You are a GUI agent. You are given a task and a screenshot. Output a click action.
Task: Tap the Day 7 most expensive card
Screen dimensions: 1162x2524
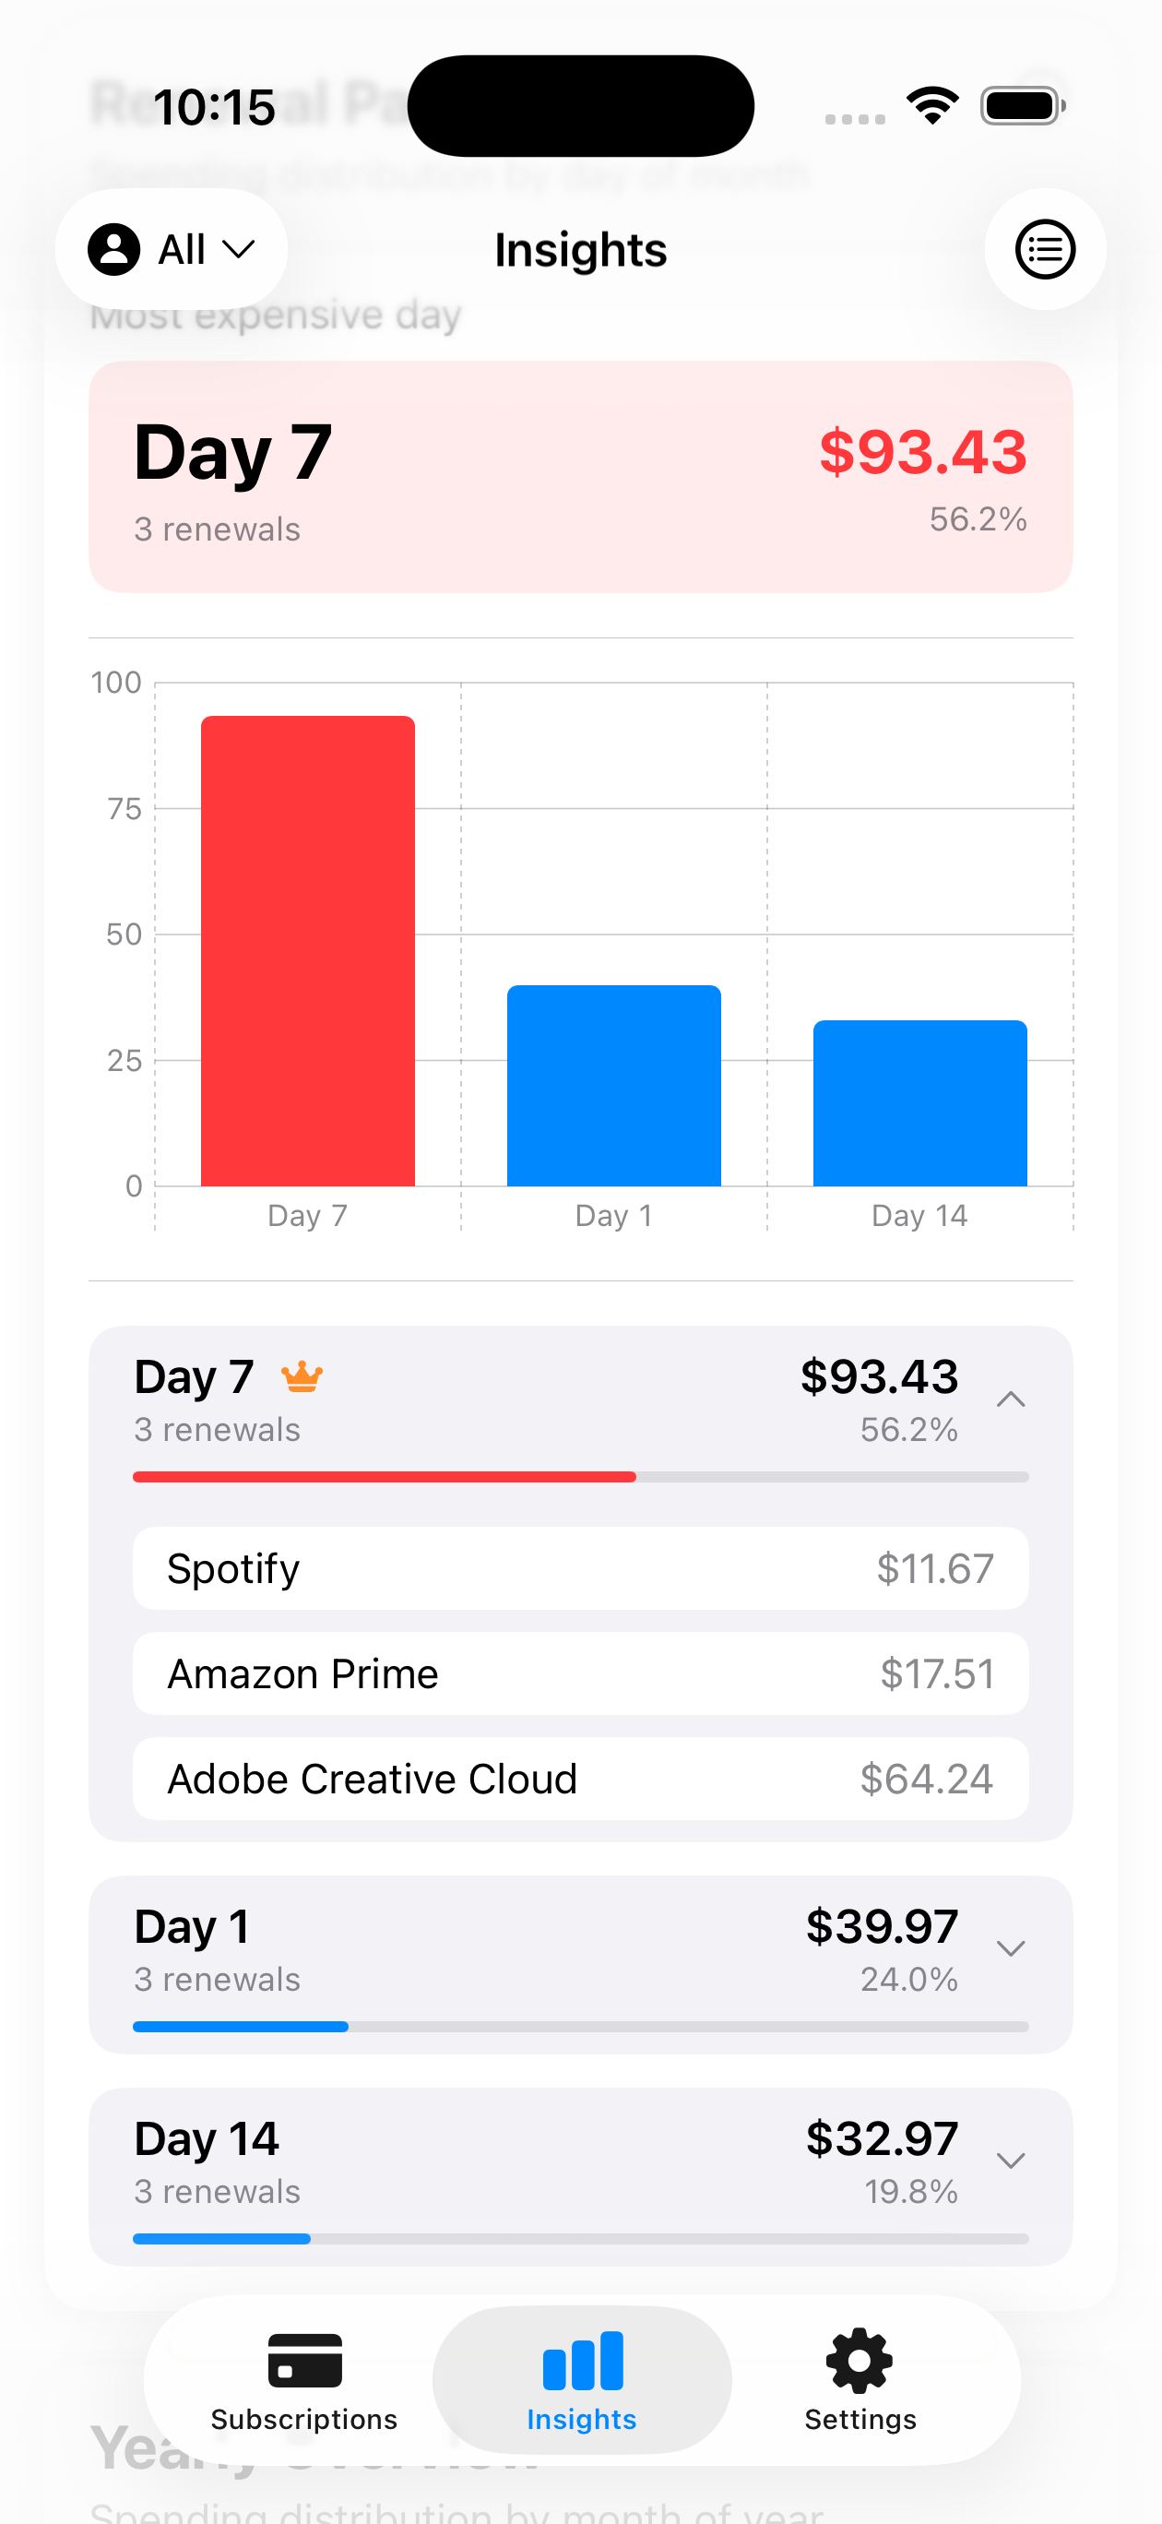(580, 476)
